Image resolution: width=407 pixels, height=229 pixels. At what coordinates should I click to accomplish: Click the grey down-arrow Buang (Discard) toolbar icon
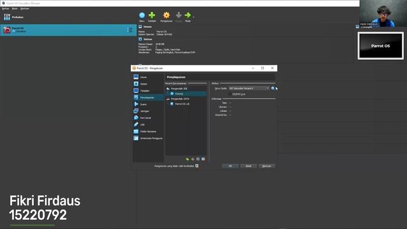179,15
